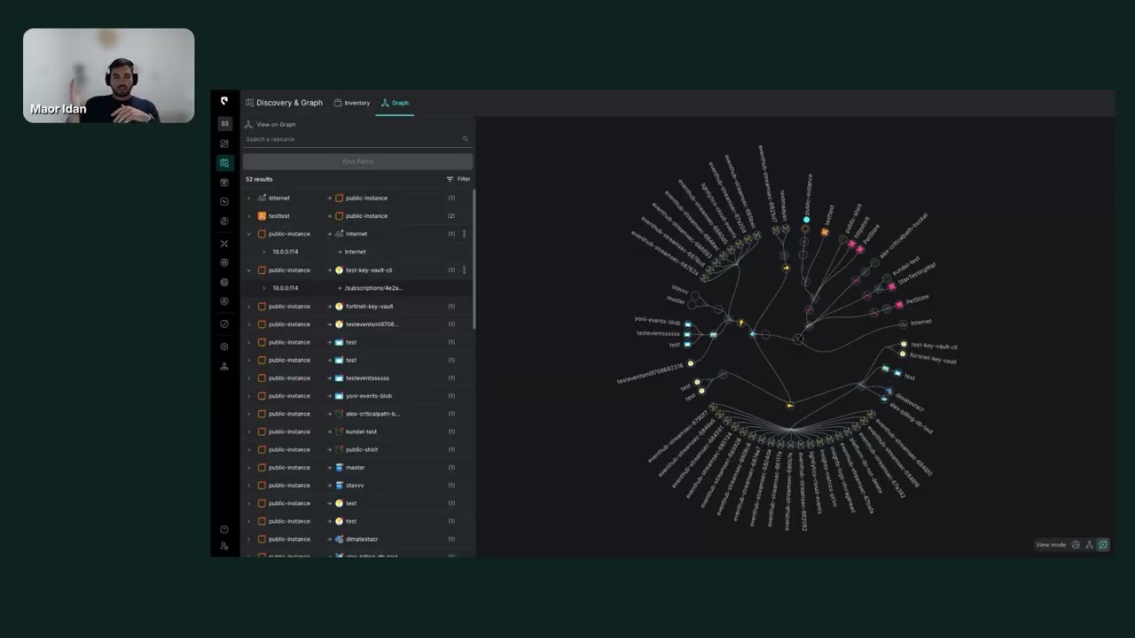Click the hierarchy icon below settings gear

(x=224, y=366)
